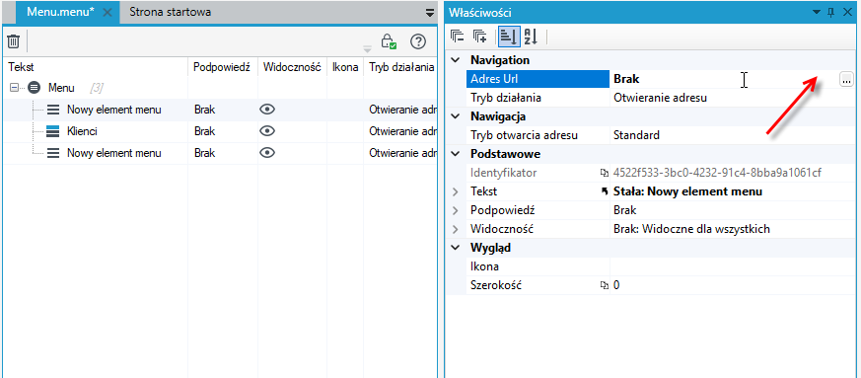Image resolution: width=861 pixels, height=378 pixels.
Task: Collapse the Wygląd category
Action: pyautogui.click(x=456, y=248)
